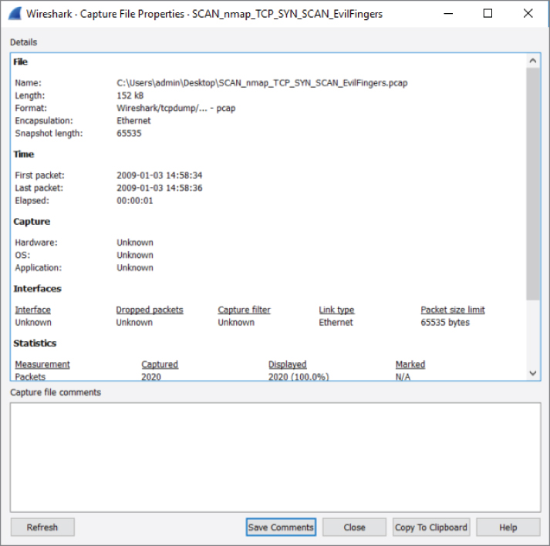Click the Unknown value under Dropped packets
Screen dimensions: 550x546
[134, 323]
